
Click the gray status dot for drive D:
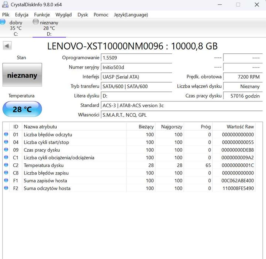(x=36, y=22)
